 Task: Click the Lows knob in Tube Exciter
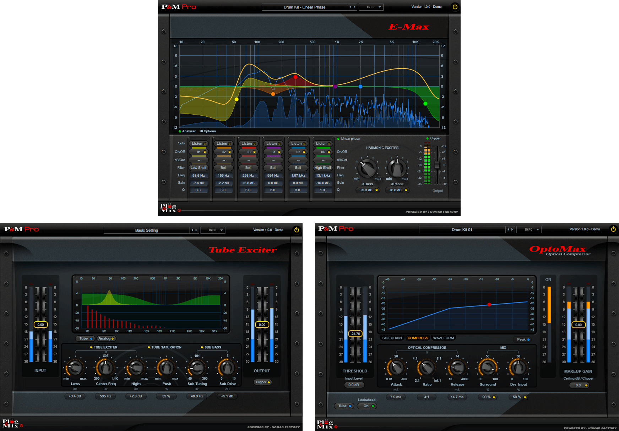coord(75,368)
